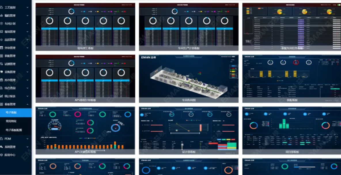The image size is (341, 175).
Task: Click the key icon beside 系统管理
Action: (x=1, y=147)
